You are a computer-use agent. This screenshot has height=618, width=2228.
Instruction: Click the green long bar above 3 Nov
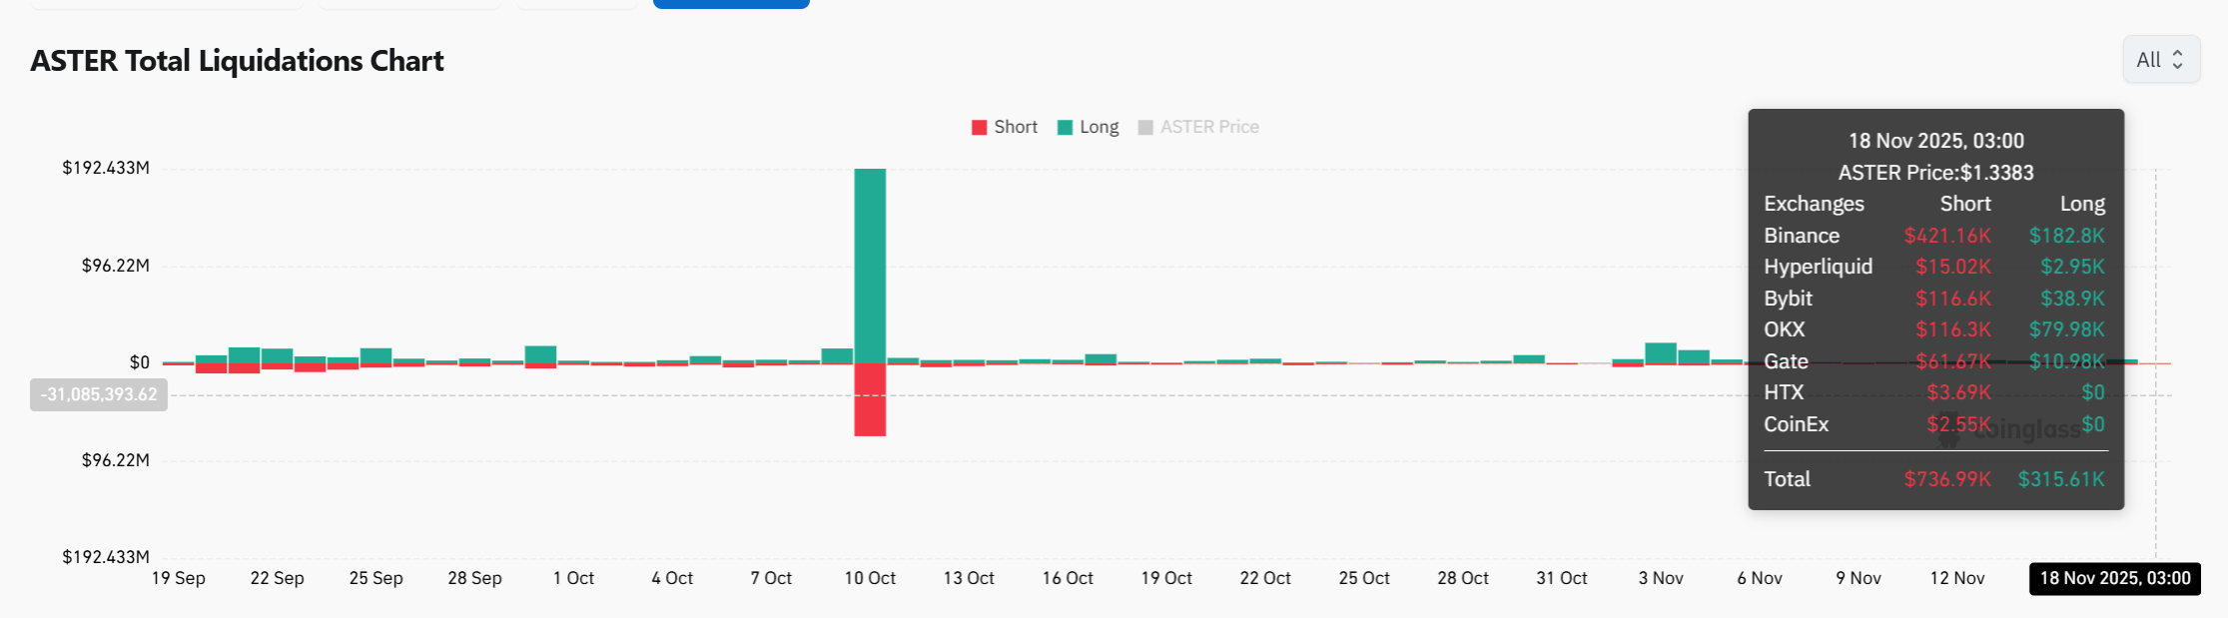point(1661,352)
